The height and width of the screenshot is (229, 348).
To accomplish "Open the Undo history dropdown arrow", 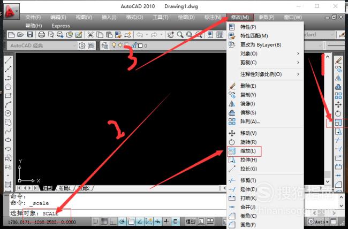I will pyautogui.click(x=147, y=35).
